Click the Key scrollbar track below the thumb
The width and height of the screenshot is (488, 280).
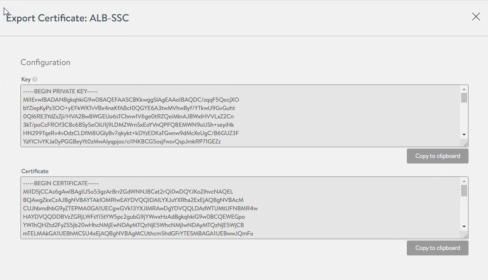(464, 118)
